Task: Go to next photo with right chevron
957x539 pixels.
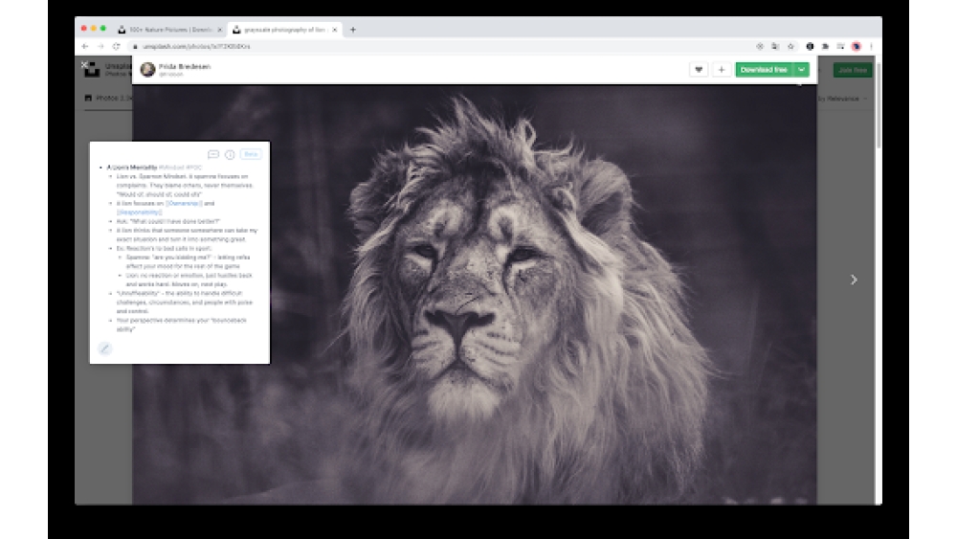Action: 854,280
